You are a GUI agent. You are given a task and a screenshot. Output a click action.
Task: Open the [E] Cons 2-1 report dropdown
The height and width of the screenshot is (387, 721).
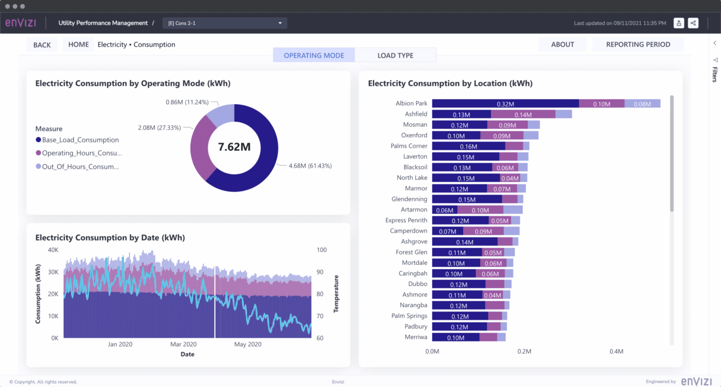point(224,23)
